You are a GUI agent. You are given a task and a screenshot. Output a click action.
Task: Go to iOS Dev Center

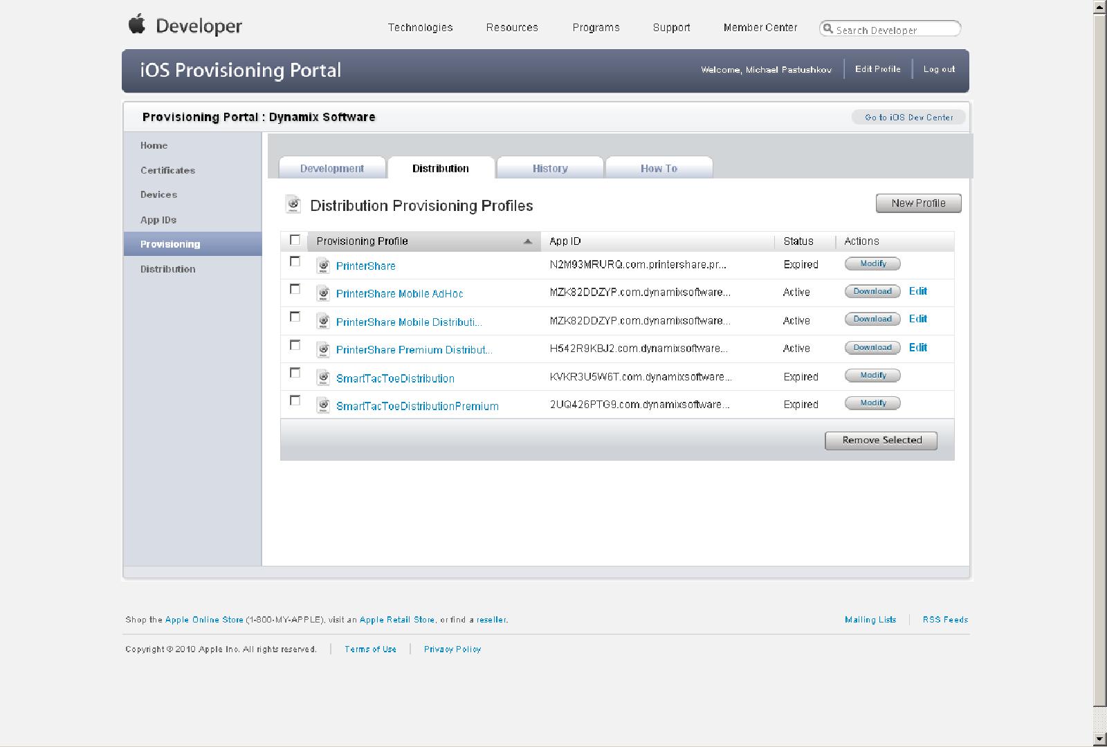point(908,118)
